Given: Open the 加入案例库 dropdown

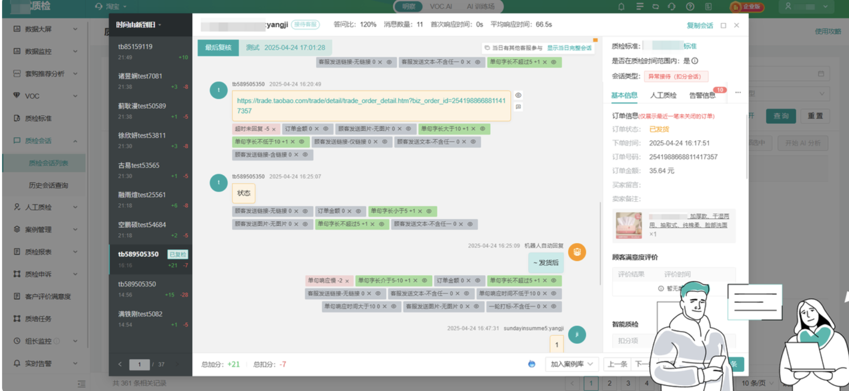Looking at the screenshot, I should pos(571,364).
